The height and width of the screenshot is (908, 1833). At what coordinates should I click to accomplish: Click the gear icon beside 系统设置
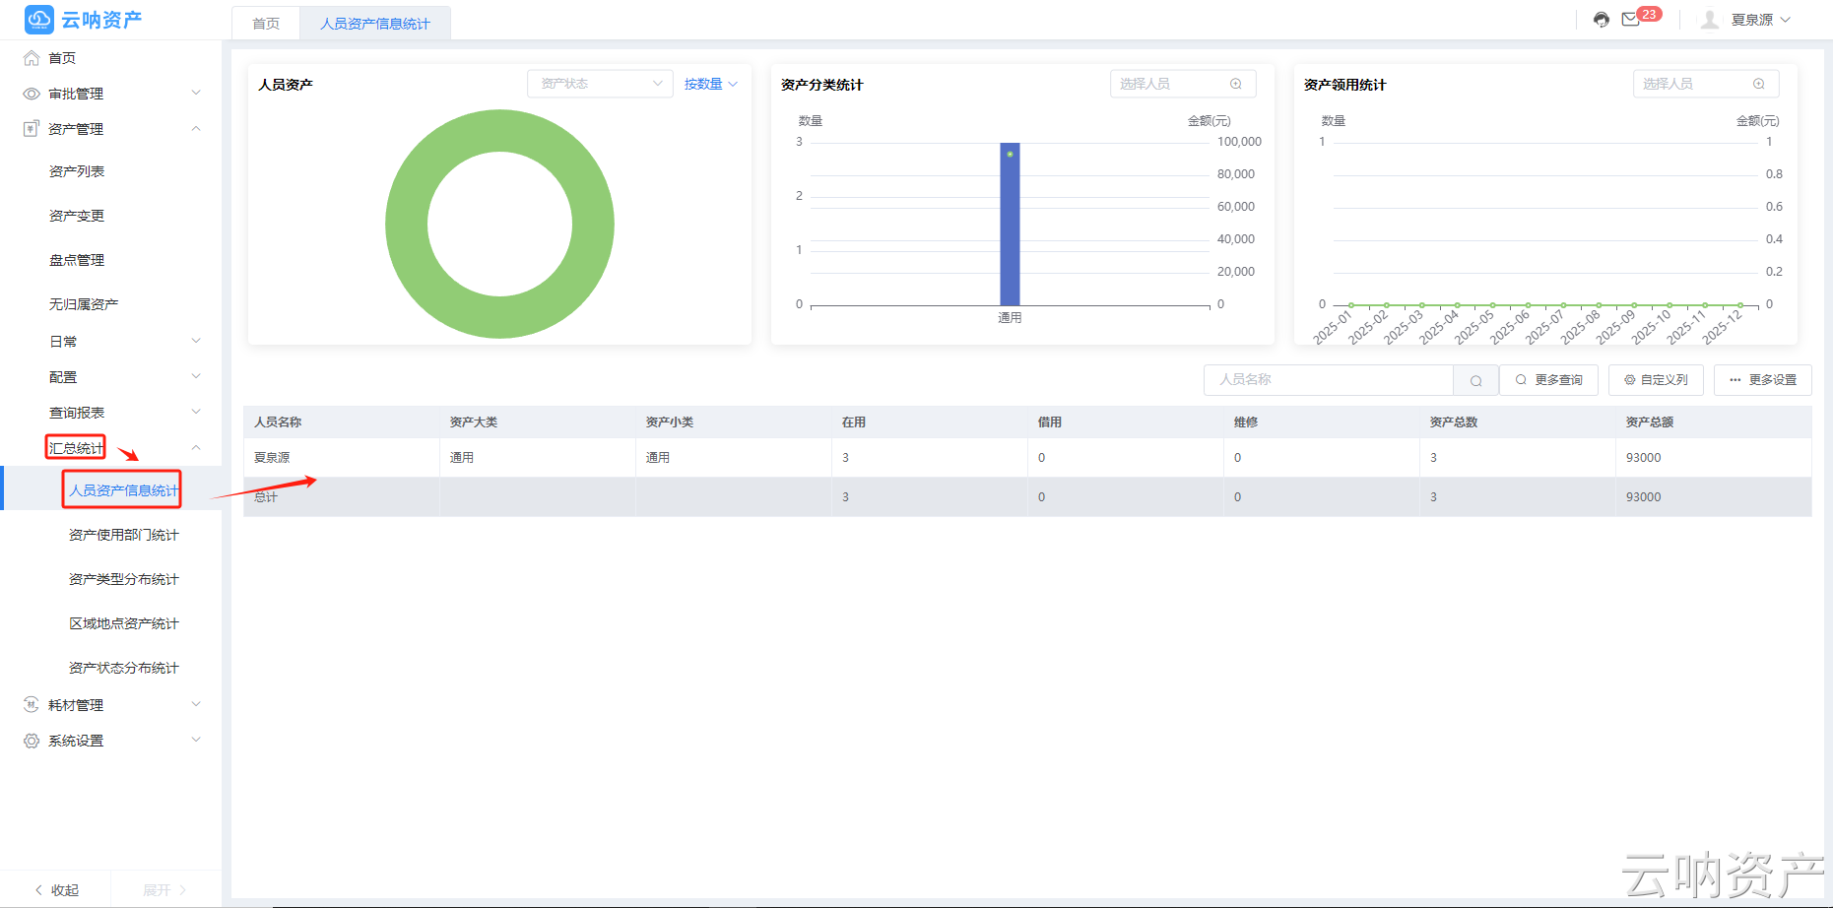click(x=32, y=741)
